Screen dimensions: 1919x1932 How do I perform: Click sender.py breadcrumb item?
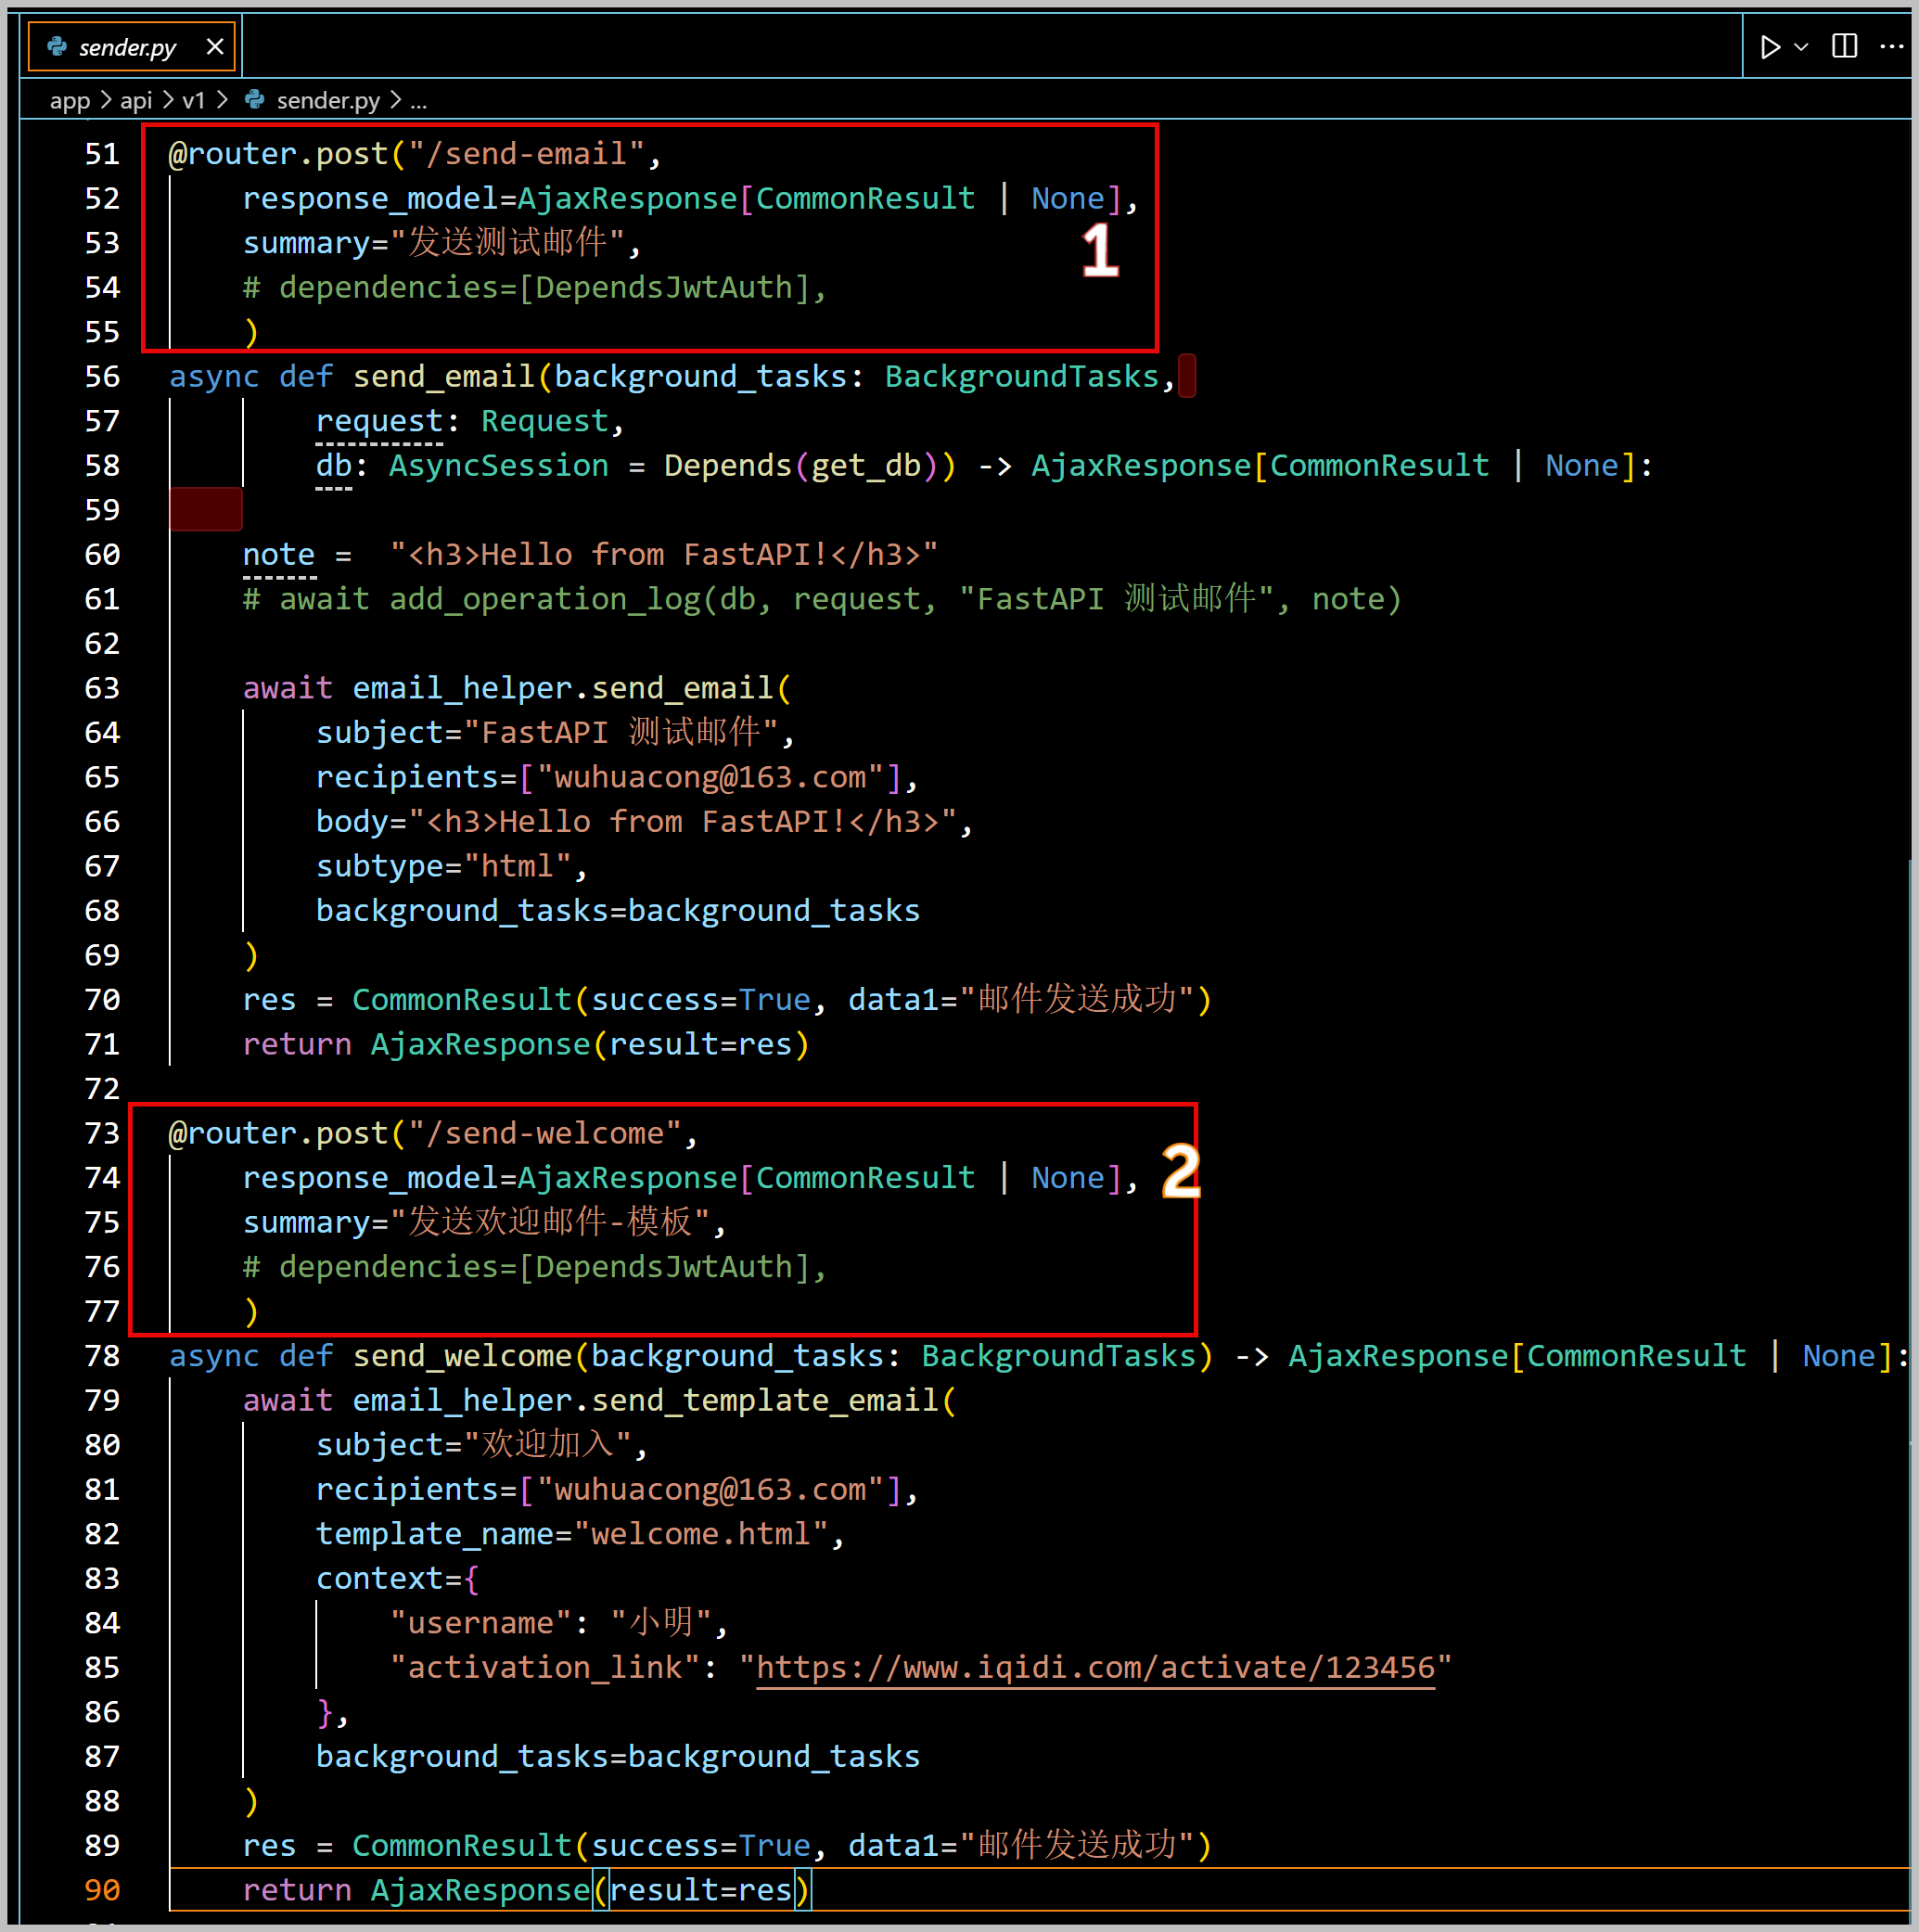pos(328,100)
